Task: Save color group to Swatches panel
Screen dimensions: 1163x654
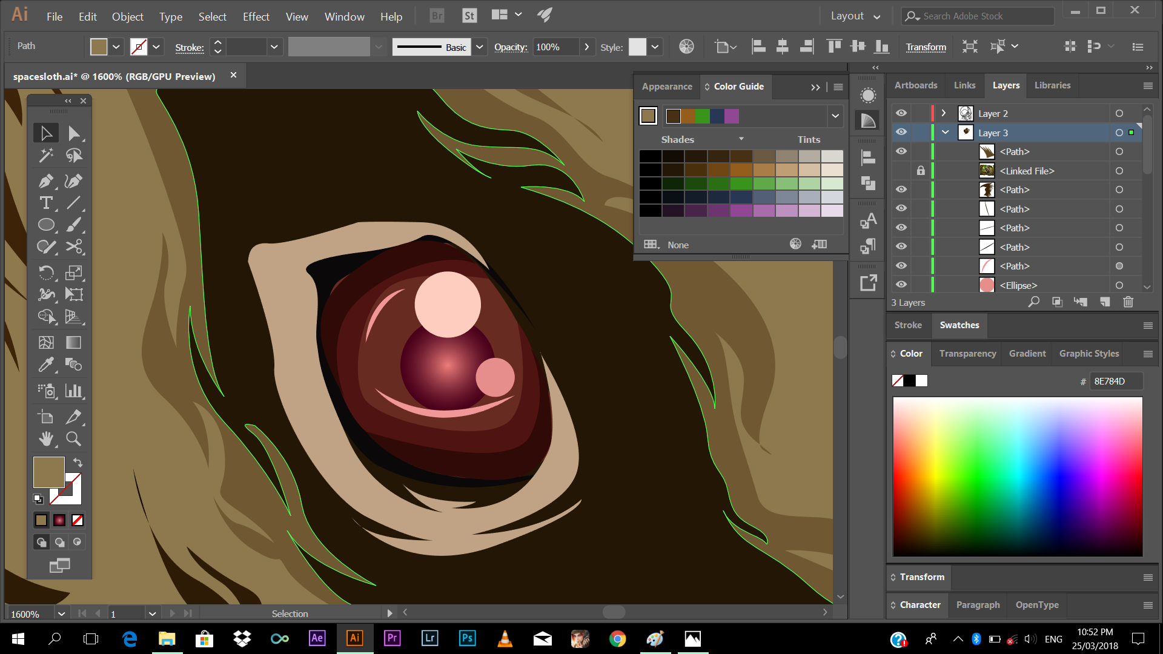Action: pyautogui.click(x=819, y=244)
